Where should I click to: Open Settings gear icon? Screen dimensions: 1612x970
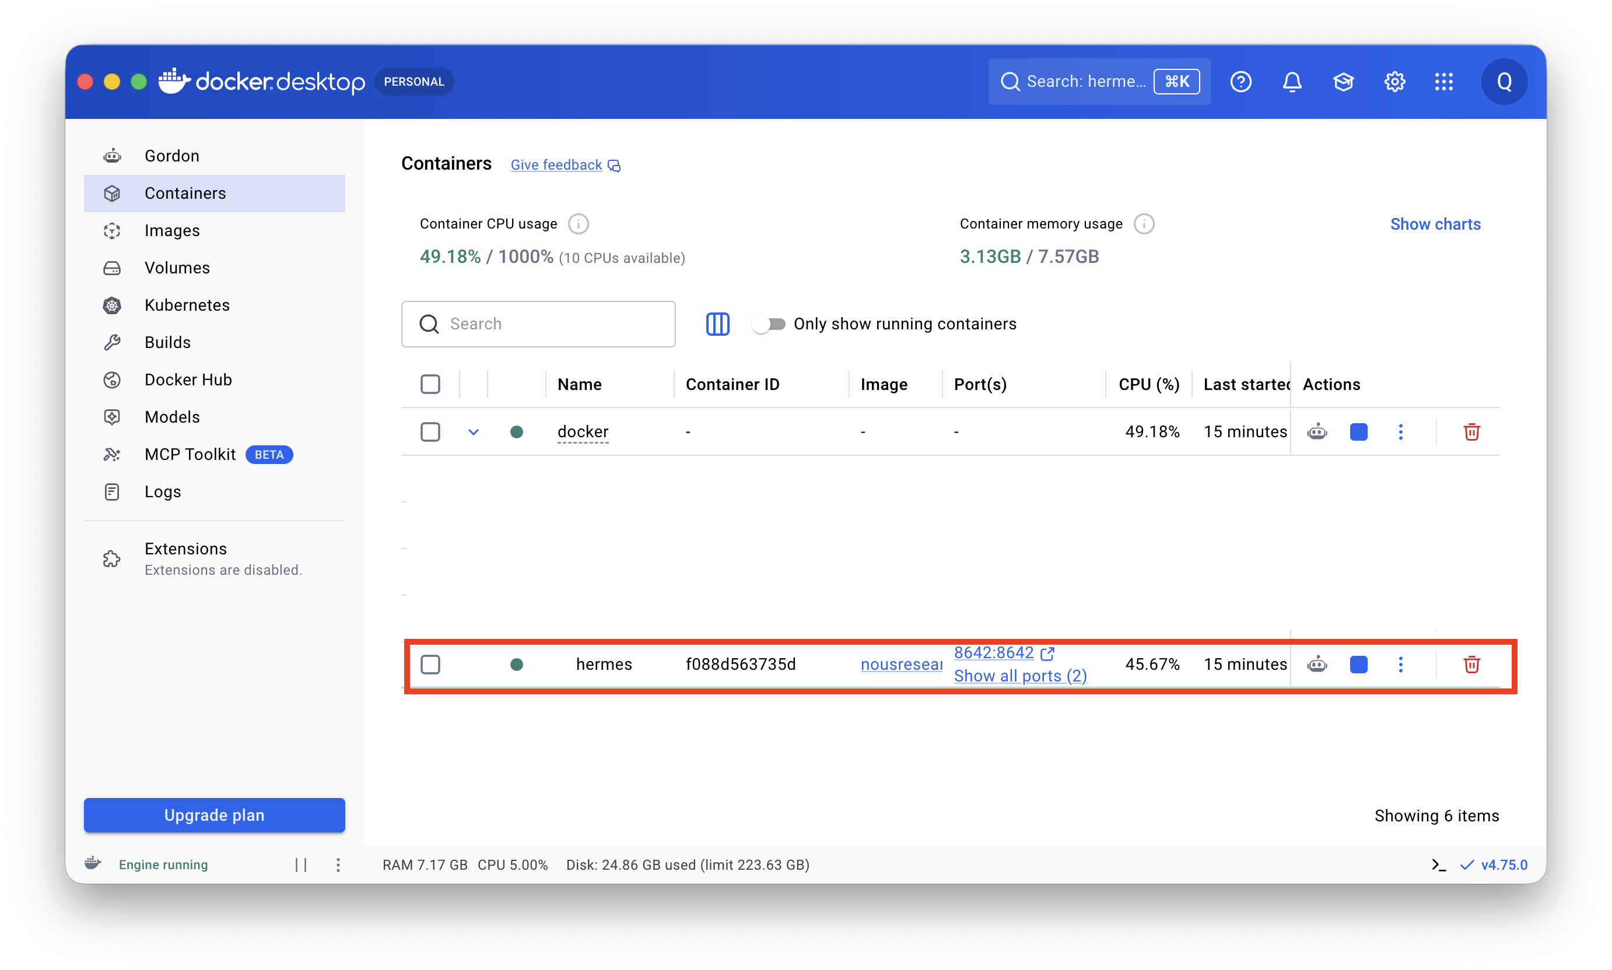(x=1394, y=81)
